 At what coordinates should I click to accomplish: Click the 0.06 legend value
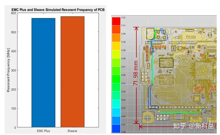123,75
